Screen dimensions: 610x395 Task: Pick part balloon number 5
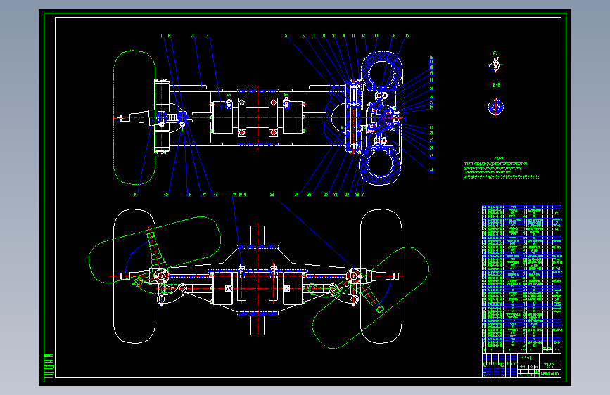click(x=286, y=36)
